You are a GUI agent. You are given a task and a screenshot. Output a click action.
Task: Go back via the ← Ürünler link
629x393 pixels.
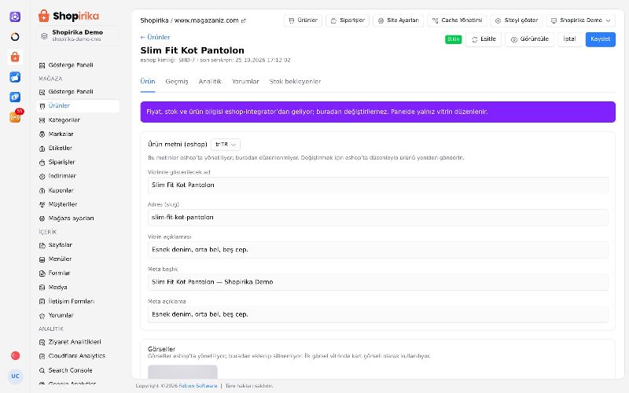click(155, 37)
